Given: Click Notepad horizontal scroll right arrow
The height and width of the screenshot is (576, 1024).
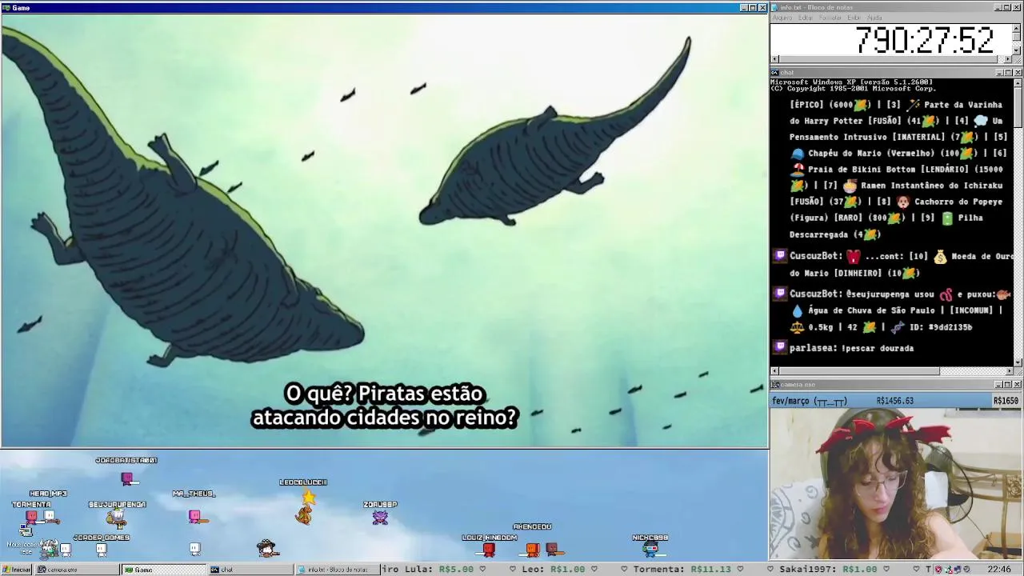Looking at the screenshot, I should pyautogui.click(x=1008, y=59).
